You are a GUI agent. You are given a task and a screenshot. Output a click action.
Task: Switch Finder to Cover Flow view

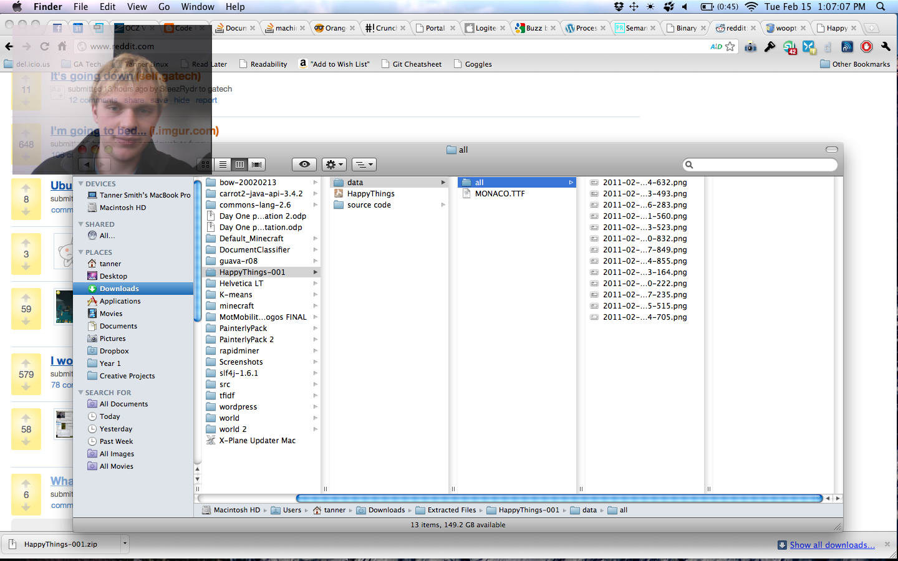(x=256, y=165)
